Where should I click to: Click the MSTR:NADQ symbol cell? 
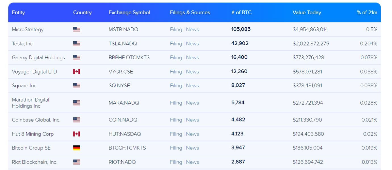[x=123, y=29]
